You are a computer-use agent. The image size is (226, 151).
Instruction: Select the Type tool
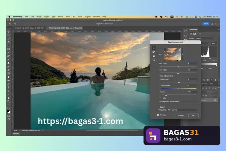point(9,88)
